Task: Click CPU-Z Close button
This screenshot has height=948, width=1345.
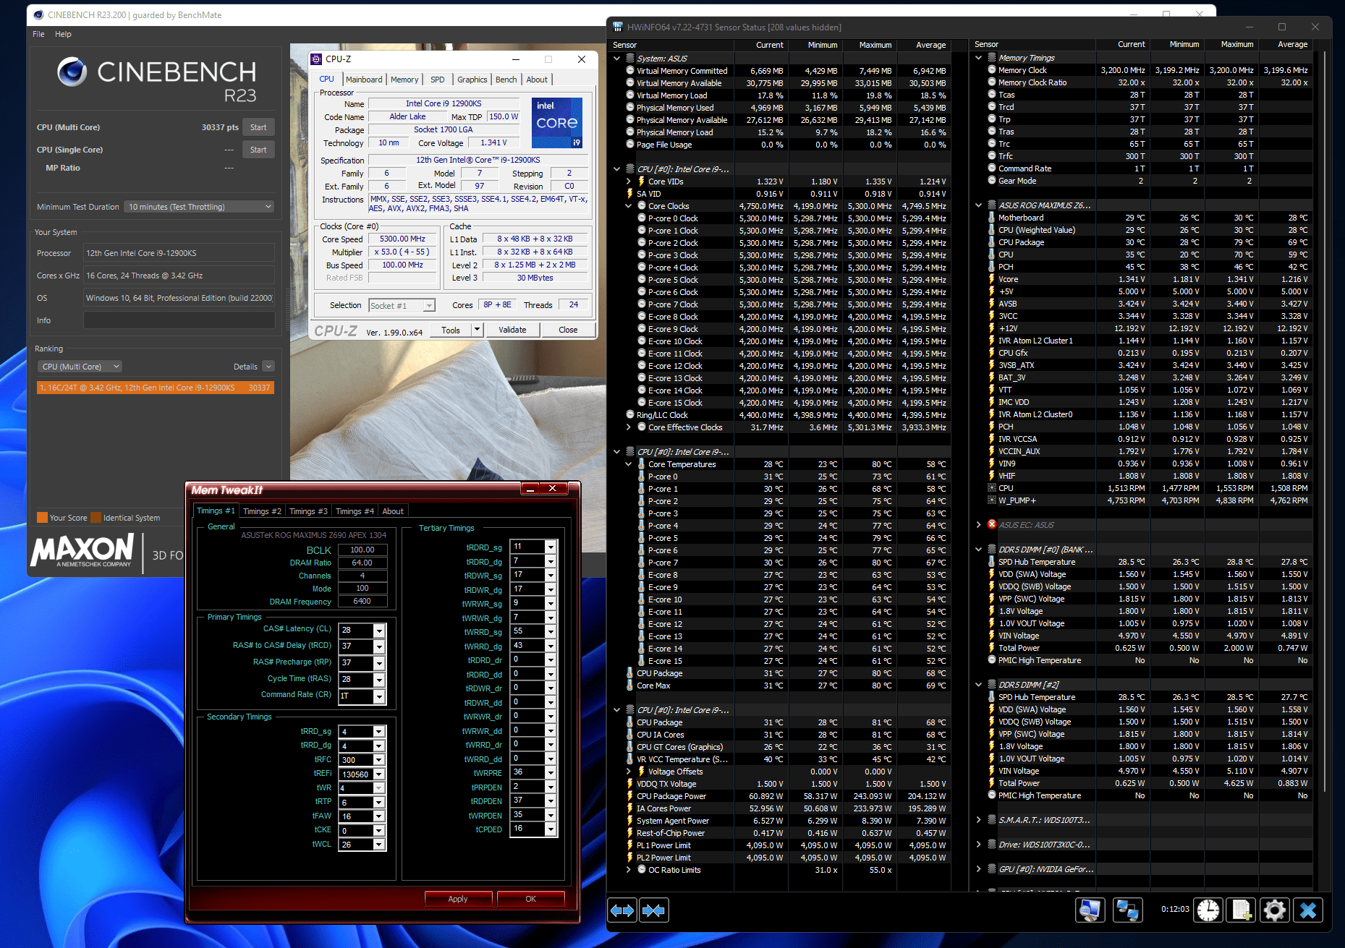Action: [x=568, y=330]
